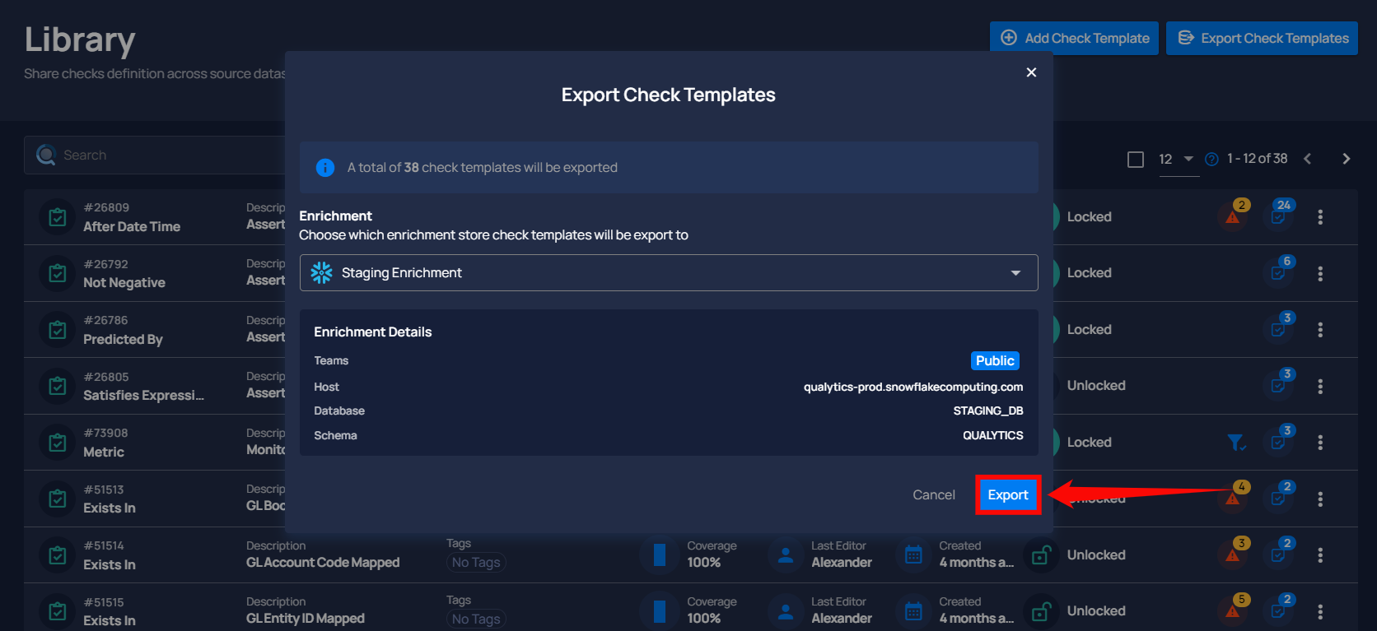Click pagination help question icon
The width and height of the screenshot is (1377, 631).
pyautogui.click(x=1211, y=159)
